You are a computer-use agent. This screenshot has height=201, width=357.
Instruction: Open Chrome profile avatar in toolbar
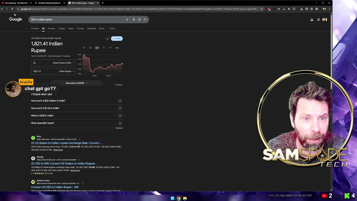[324, 9]
